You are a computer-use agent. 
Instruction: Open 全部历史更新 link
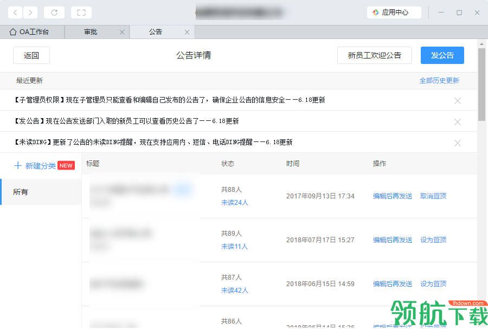click(439, 81)
